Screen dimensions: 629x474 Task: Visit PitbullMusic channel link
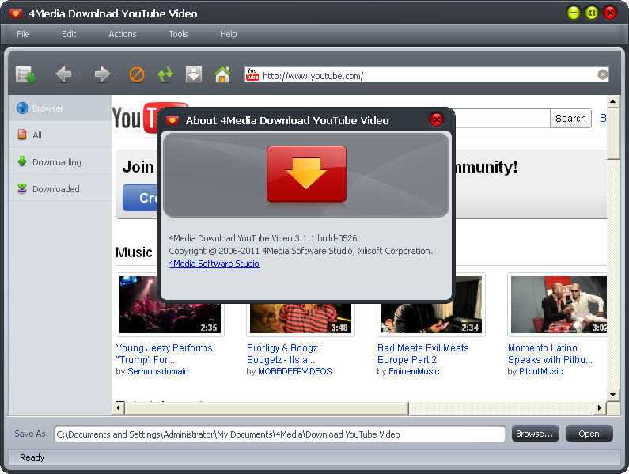[x=540, y=371]
